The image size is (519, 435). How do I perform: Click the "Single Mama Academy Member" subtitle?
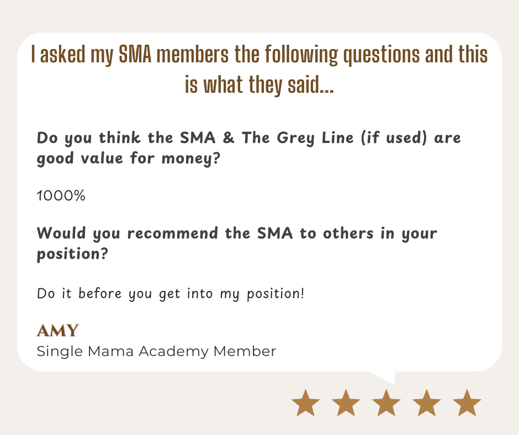click(156, 351)
